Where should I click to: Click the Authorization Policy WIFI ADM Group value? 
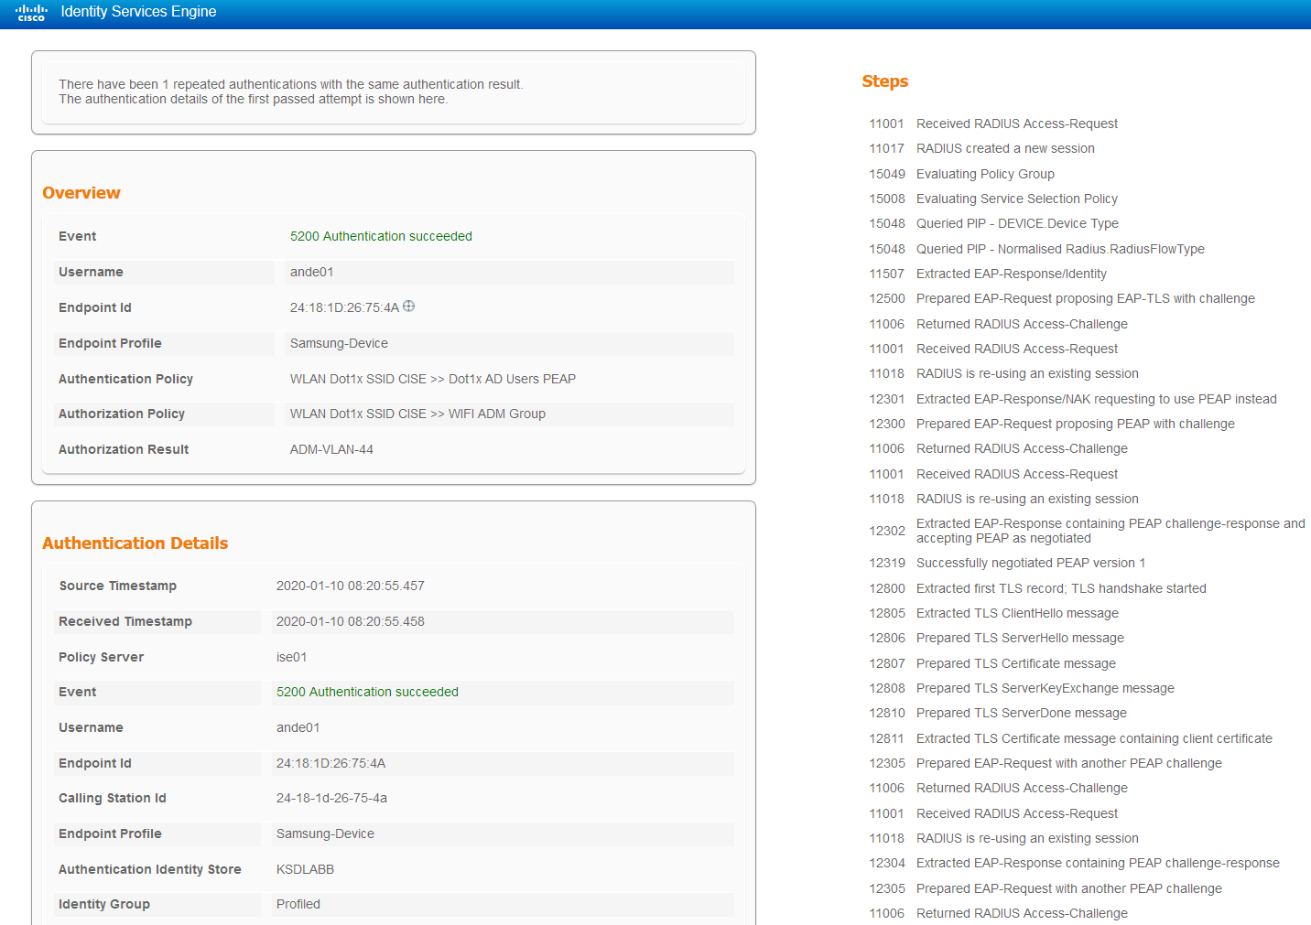coord(417,414)
